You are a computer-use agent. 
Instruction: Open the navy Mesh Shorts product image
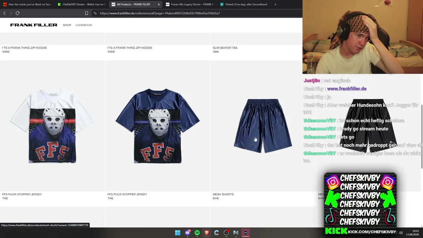click(x=263, y=126)
